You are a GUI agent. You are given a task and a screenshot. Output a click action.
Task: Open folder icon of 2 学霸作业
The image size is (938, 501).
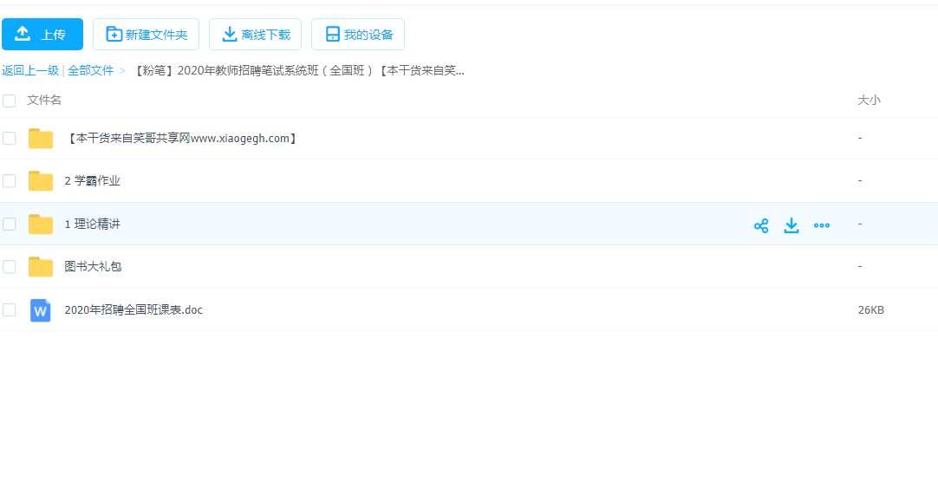41,180
